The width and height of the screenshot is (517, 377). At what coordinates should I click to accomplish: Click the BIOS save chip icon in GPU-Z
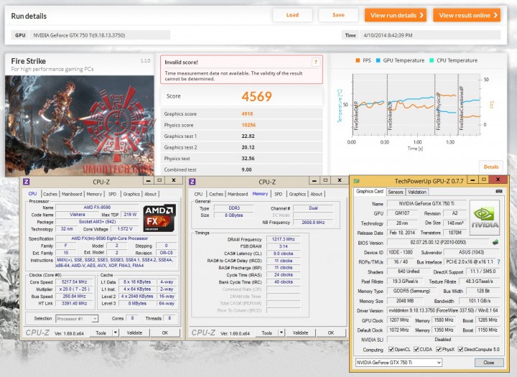(495, 243)
